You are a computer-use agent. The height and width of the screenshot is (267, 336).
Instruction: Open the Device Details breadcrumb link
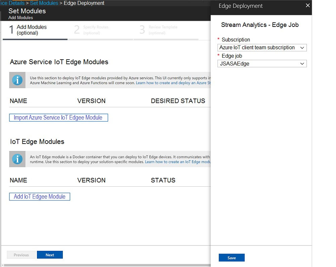click(12, 3)
